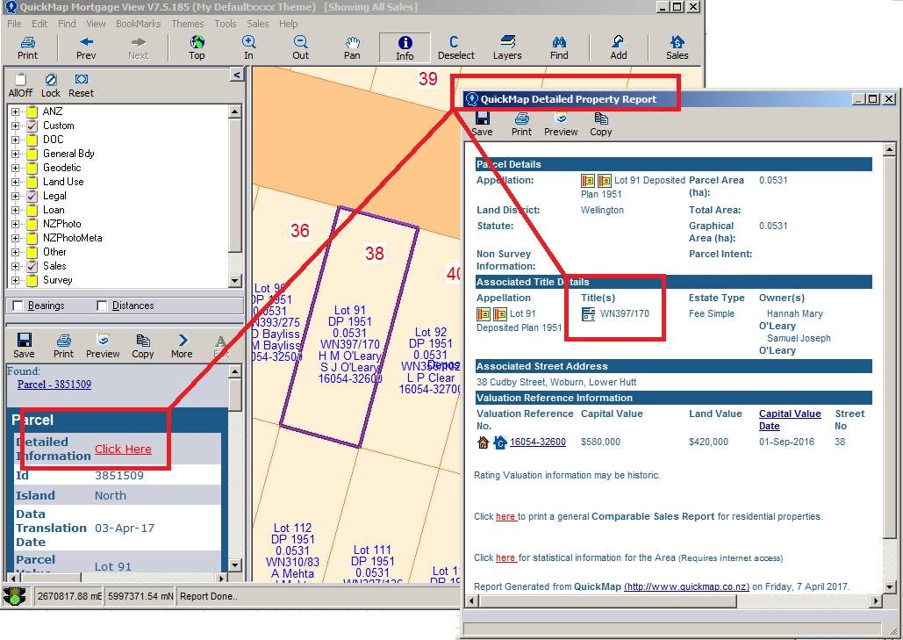
Task: Open the Themes menu
Action: pyautogui.click(x=187, y=24)
